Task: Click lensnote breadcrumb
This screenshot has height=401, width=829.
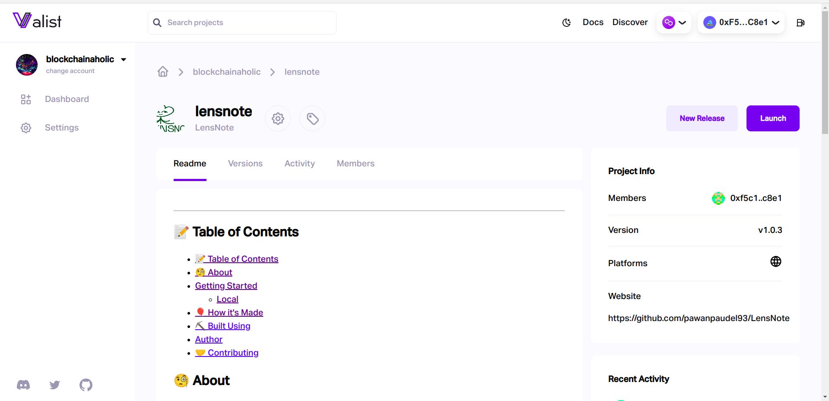Action: click(302, 72)
